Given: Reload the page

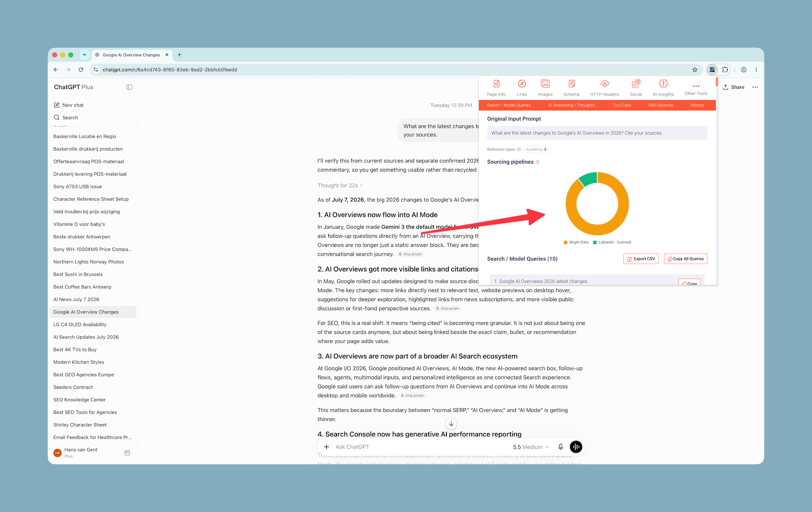Looking at the screenshot, I should (81, 70).
